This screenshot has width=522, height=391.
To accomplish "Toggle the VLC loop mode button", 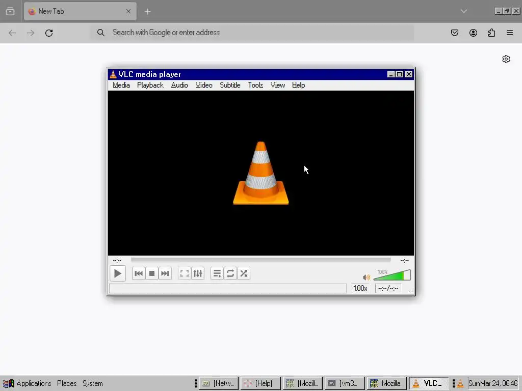I will click(x=230, y=273).
